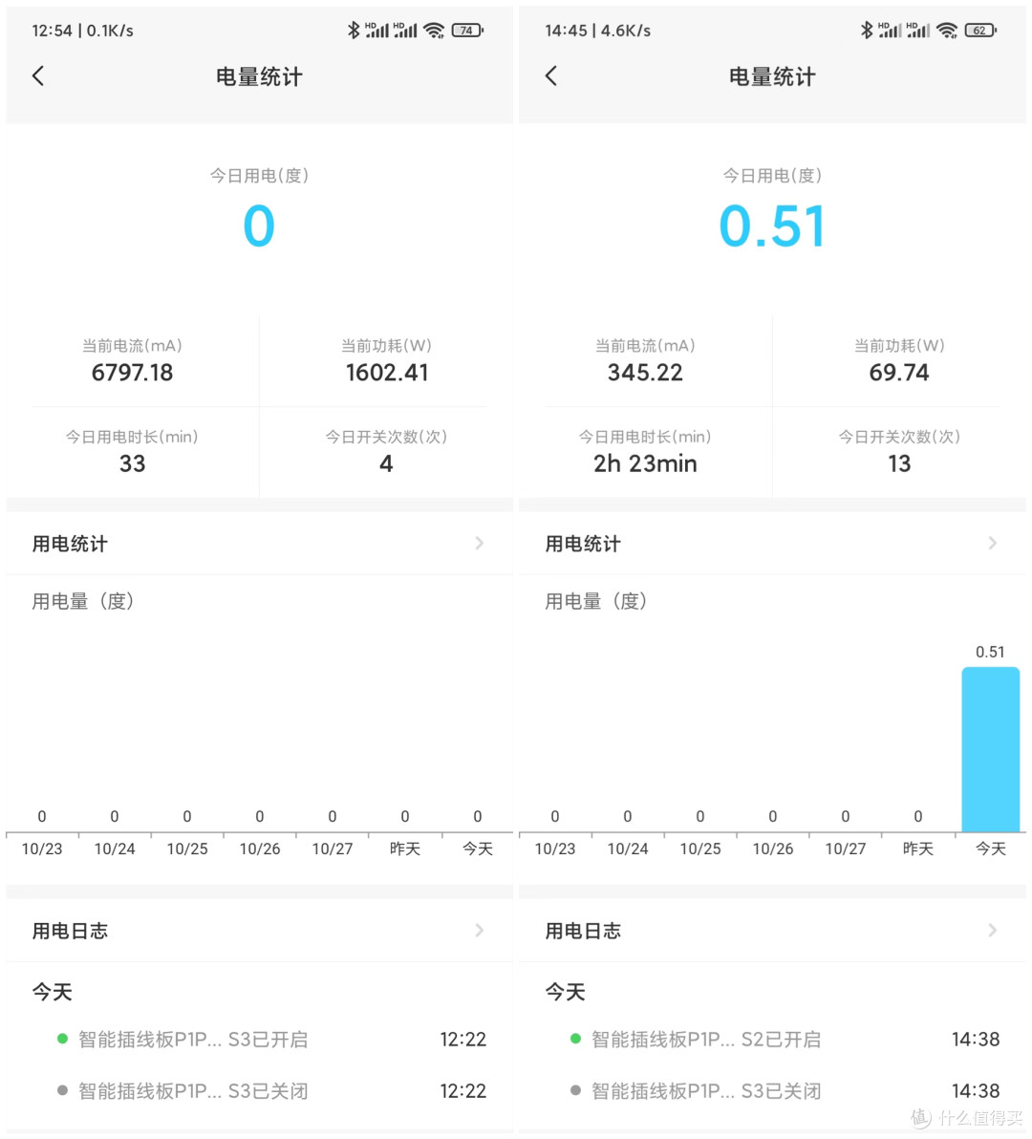The width and height of the screenshot is (1032, 1139).
Task: Select current value 6797.18 mA
Action: pyautogui.click(x=132, y=373)
